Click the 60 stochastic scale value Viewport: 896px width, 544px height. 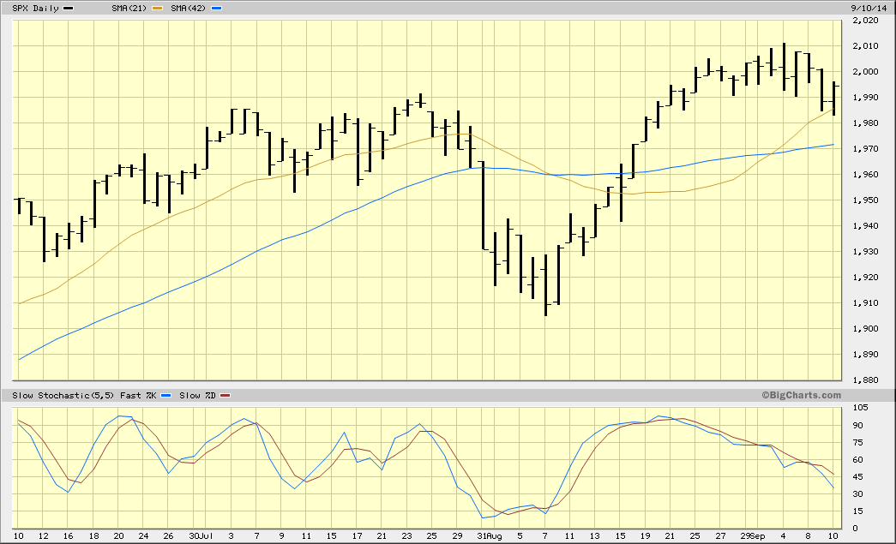(x=857, y=459)
